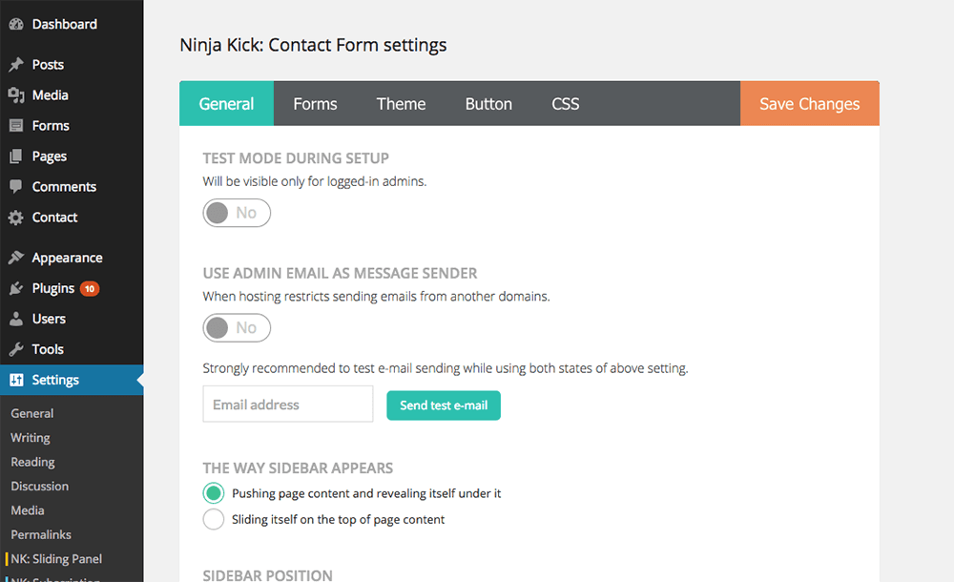954x582 pixels.
Task: Focus the Email address input field
Action: (x=288, y=405)
